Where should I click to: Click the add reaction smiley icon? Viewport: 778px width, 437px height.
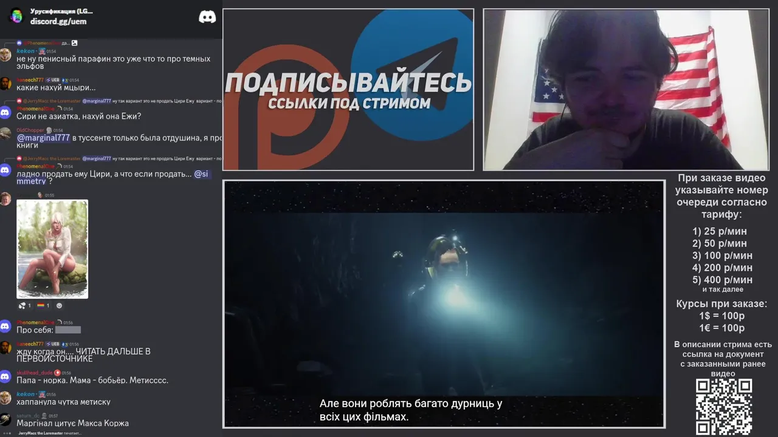(x=59, y=305)
